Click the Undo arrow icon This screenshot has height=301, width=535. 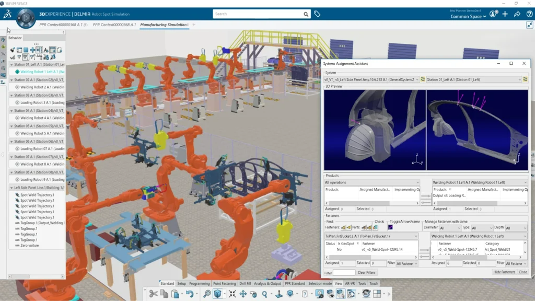click(x=189, y=294)
